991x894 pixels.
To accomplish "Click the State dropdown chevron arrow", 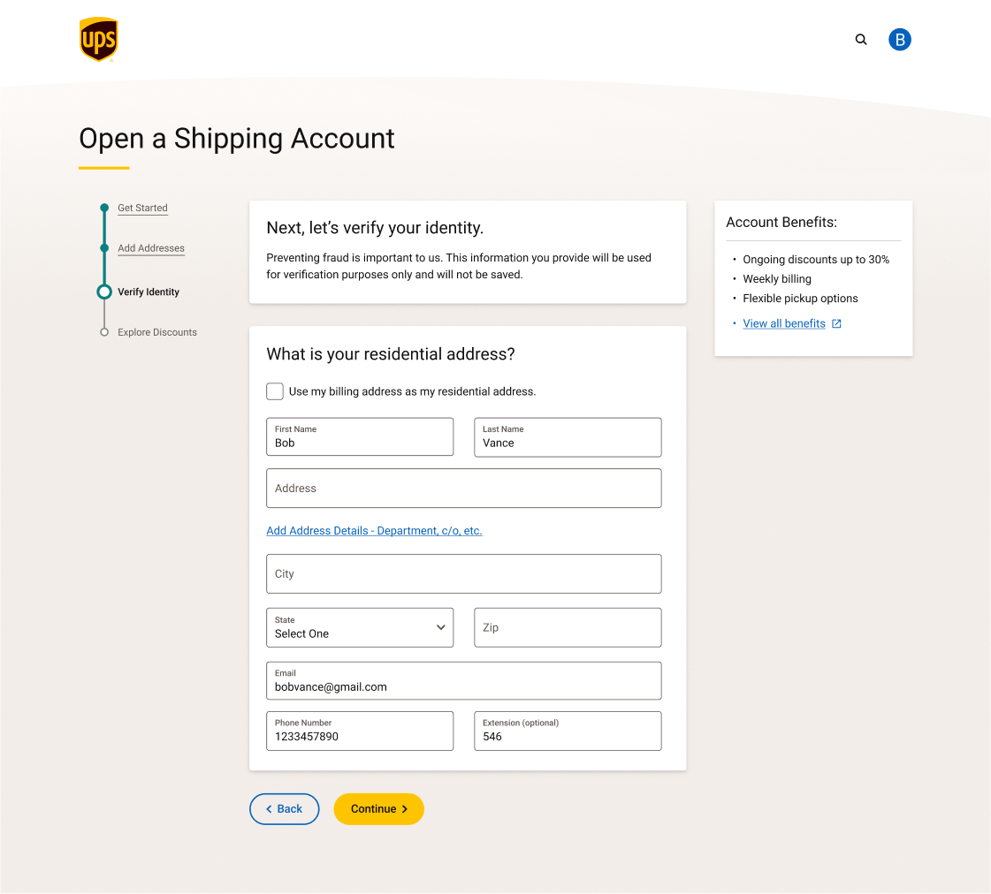I will (440, 627).
